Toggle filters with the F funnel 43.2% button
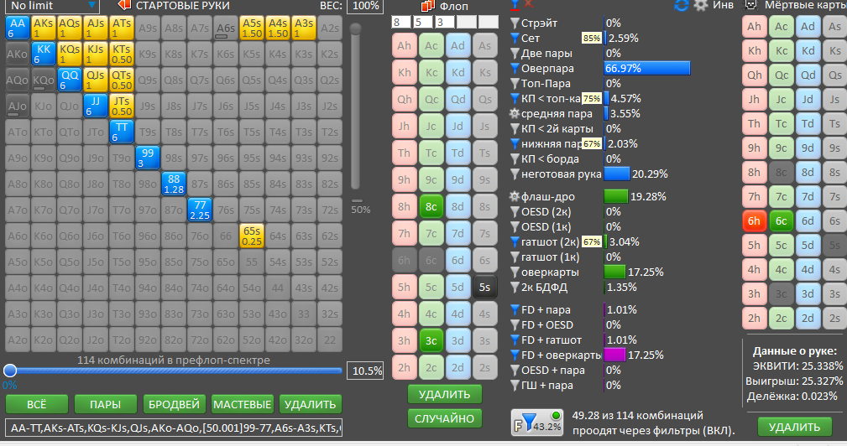 pos(537,423)
